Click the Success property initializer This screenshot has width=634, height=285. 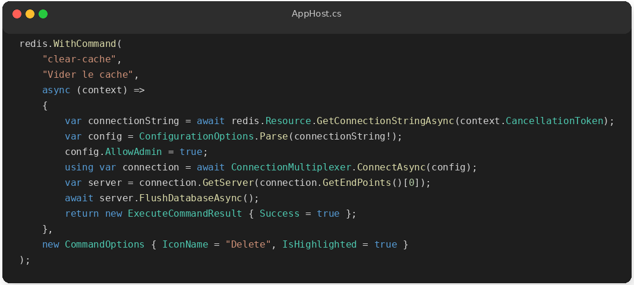click(x=279, y=213)
